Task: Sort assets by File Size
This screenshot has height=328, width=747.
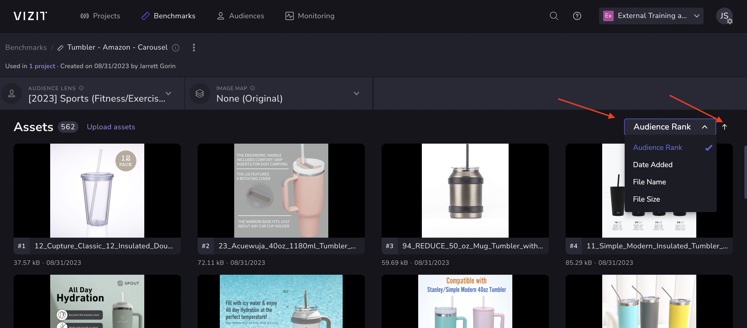Action: pyautogui.click(x=646, y=199)
